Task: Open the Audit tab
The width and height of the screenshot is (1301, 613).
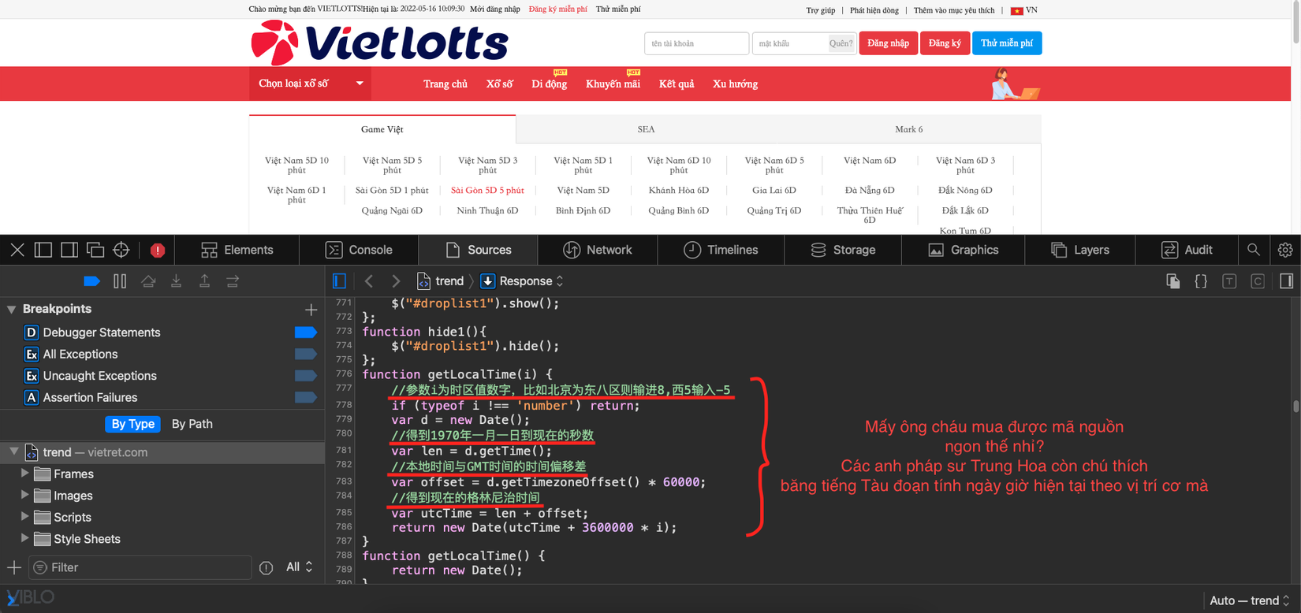Action: pos(1187,250)
